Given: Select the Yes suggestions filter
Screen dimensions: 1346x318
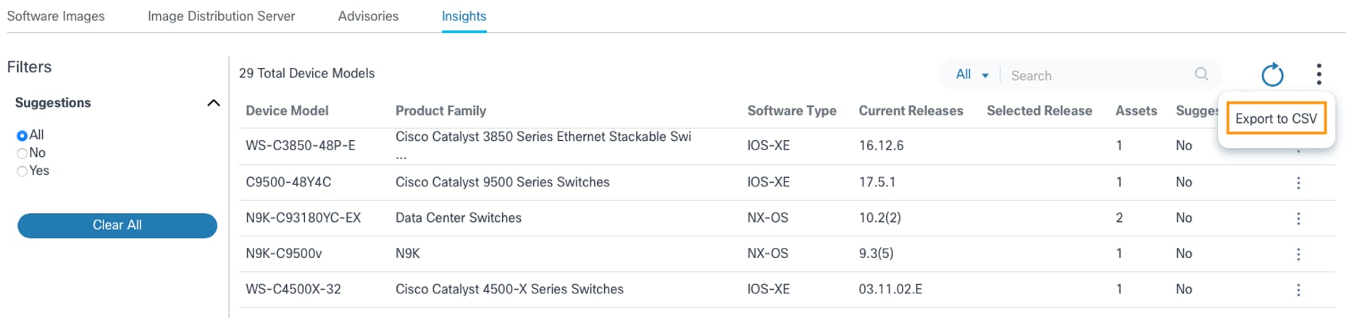Looking at the screenshot, I should pos(22,171).
